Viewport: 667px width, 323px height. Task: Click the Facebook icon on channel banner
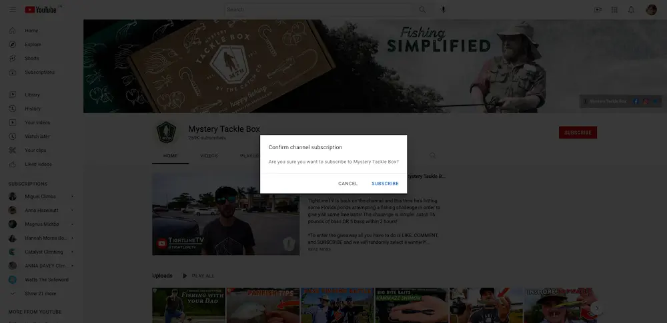point(636,101)
